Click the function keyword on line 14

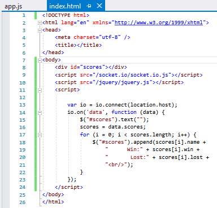(x=124, y=112)
